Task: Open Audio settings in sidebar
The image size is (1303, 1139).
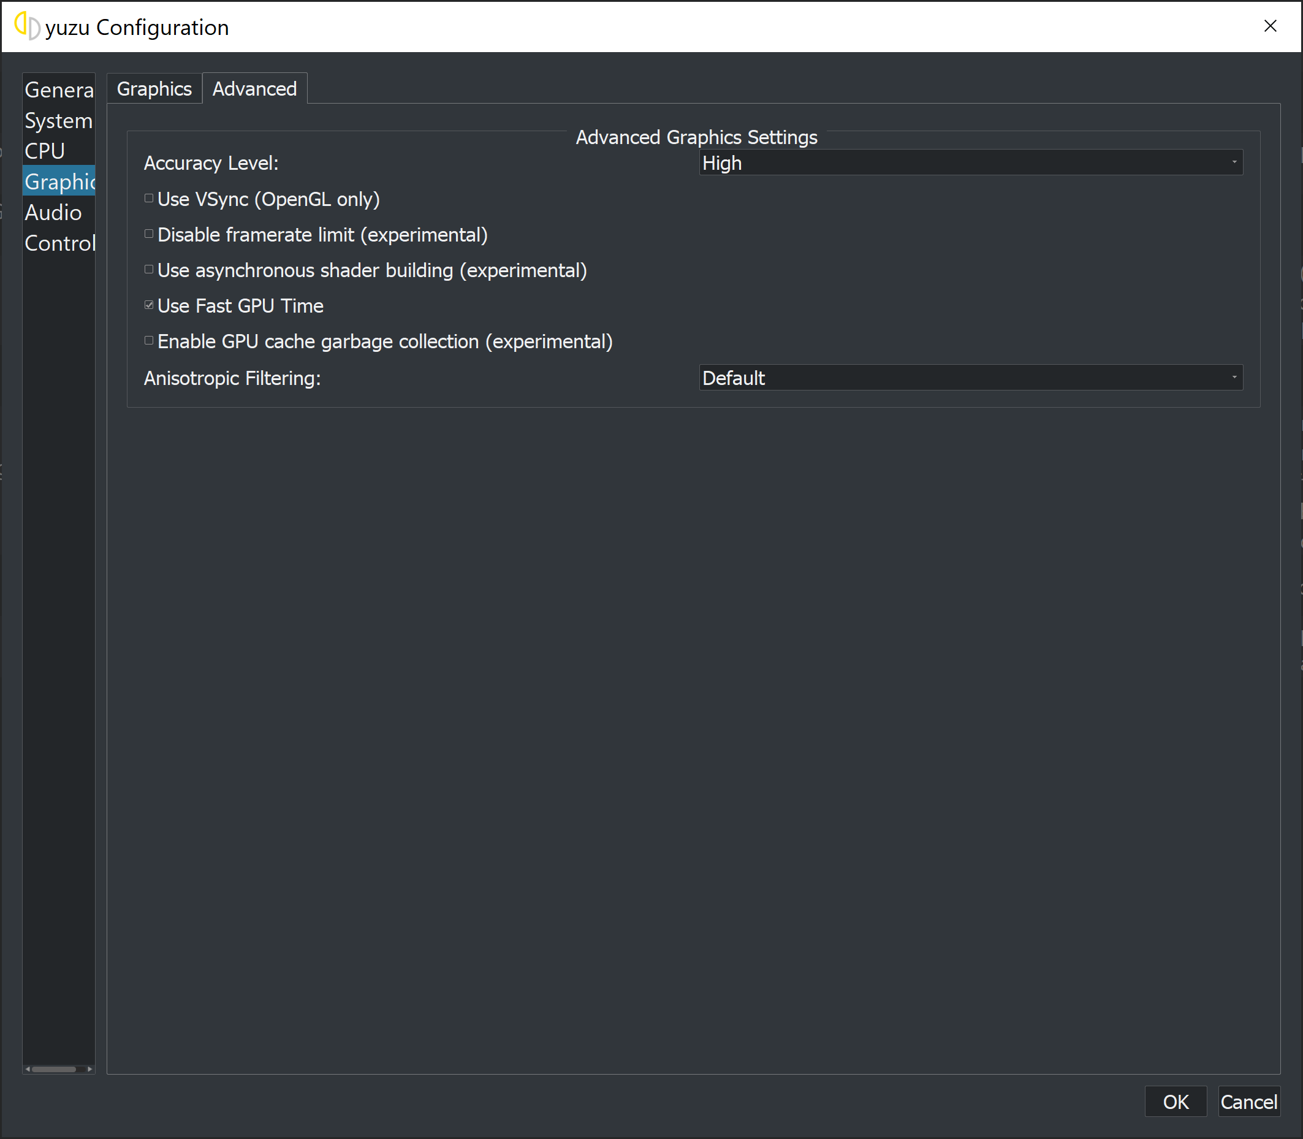Action: pos(59,212)
